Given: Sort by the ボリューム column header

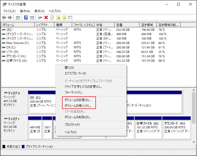Looking at the screenshot, I should tap(18, 25).
